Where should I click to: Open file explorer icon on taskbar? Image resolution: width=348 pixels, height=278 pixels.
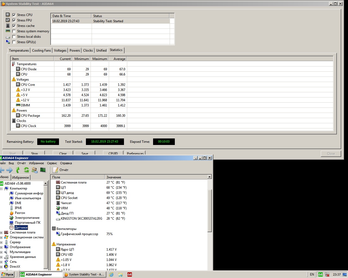(x=120, y=274)
